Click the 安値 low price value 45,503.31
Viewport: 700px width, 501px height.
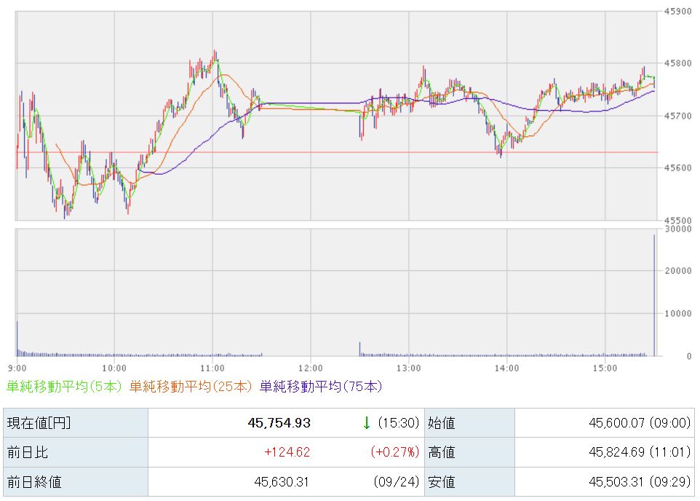(x=616, y=482)
